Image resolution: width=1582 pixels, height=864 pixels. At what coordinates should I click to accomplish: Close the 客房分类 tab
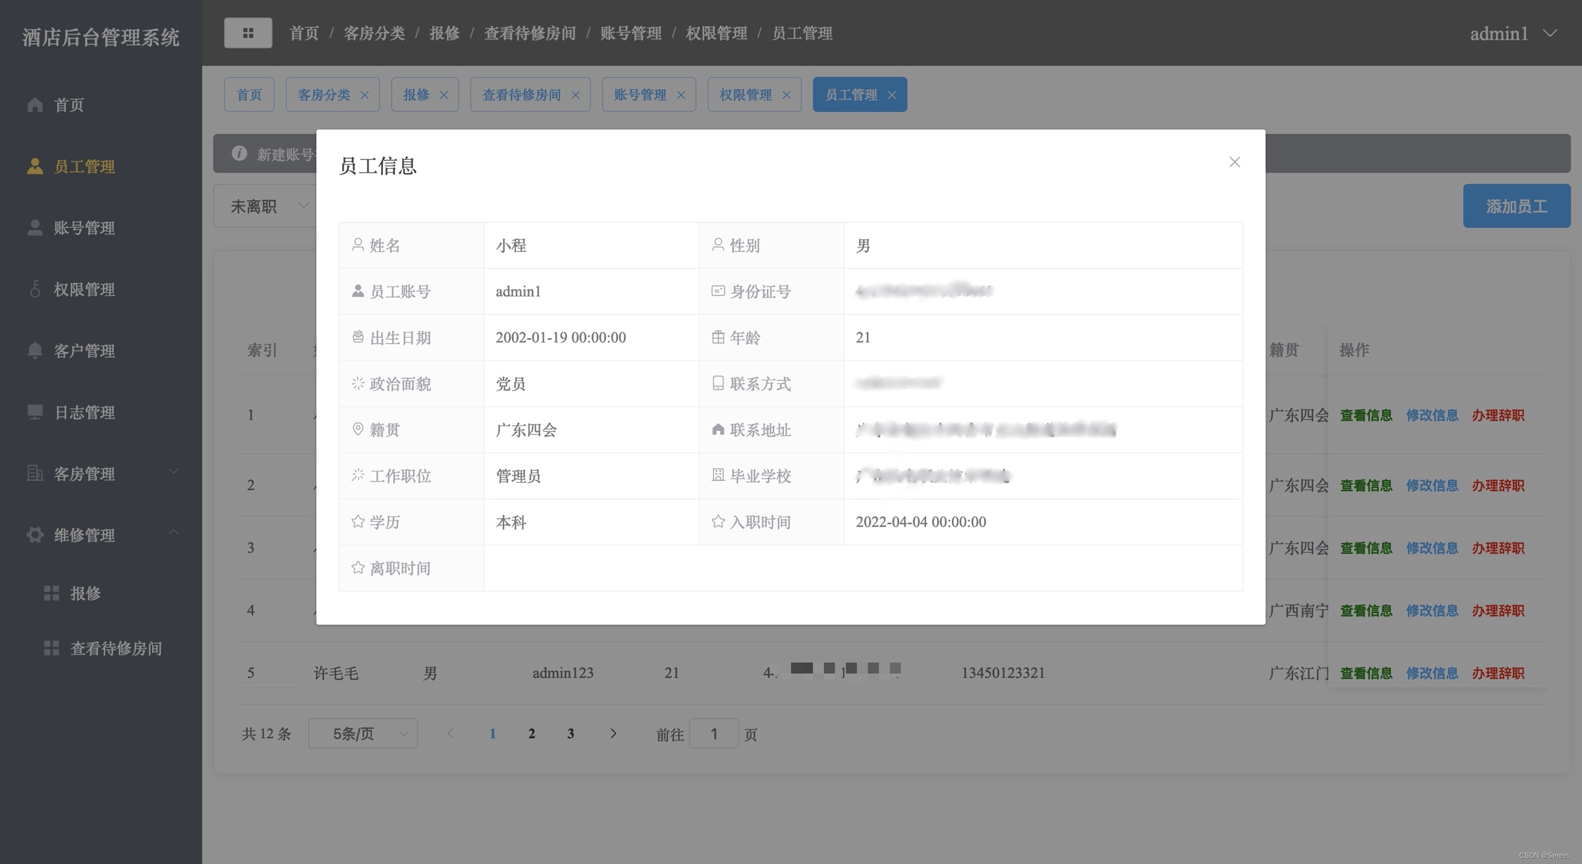click(365, 95)
